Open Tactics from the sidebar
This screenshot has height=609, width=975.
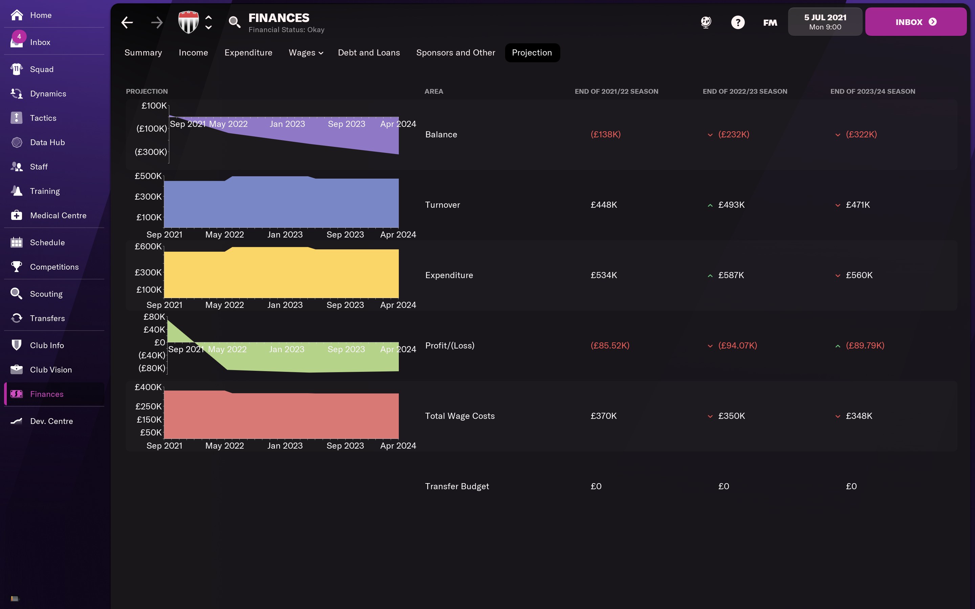point(43,118)
